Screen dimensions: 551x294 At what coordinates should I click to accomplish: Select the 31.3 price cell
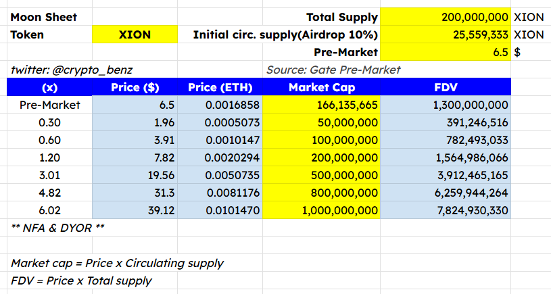[135, 193]
